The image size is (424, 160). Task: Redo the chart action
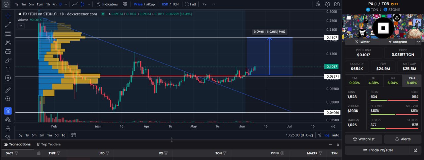coord(213,4)
